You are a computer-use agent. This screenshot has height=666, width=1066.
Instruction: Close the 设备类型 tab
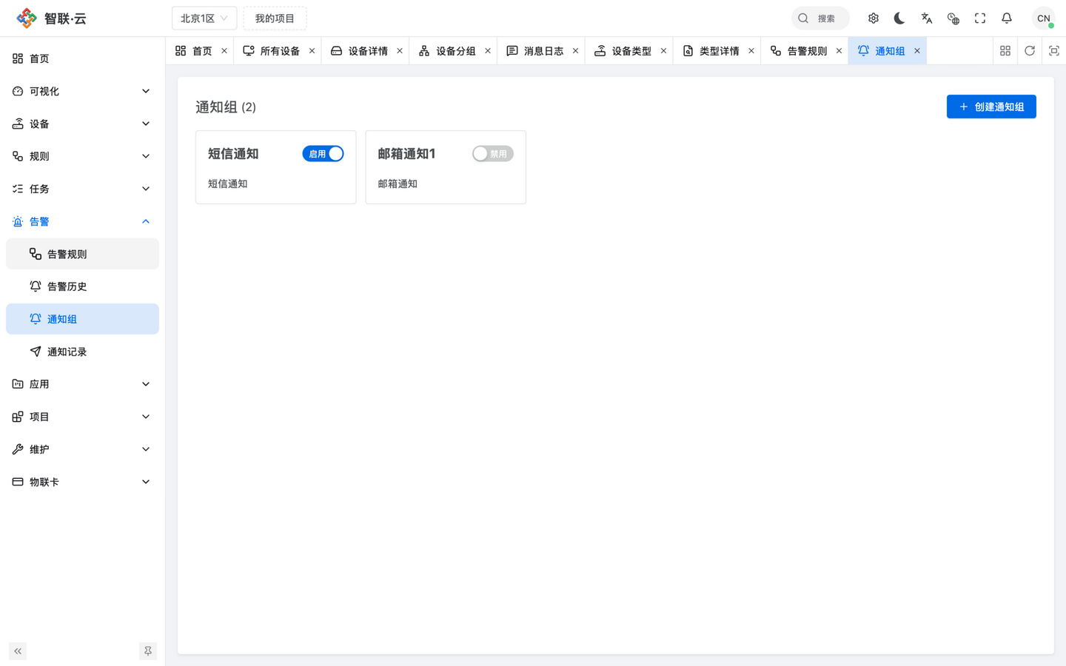click(x=663, y=51)
